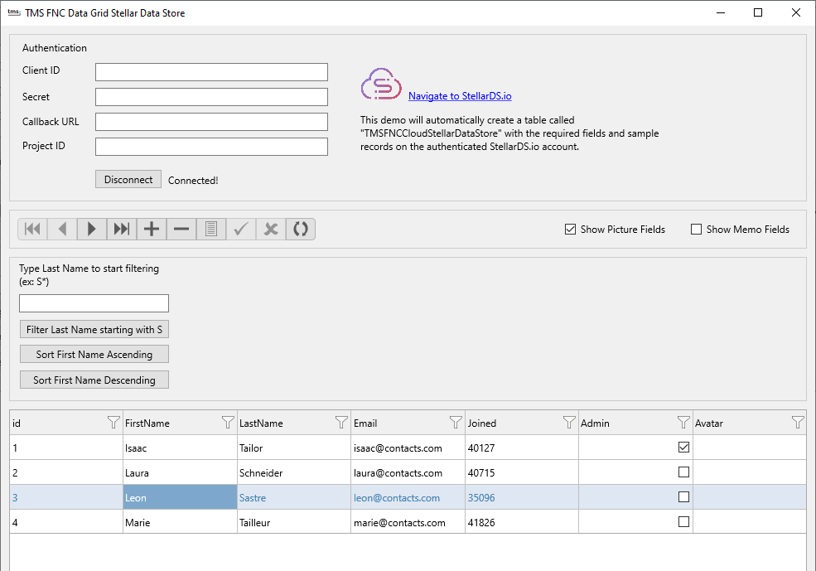This screenshot has height=571, width=816.
Task: Delete current record with minus icon
Action: click(181, 229)
